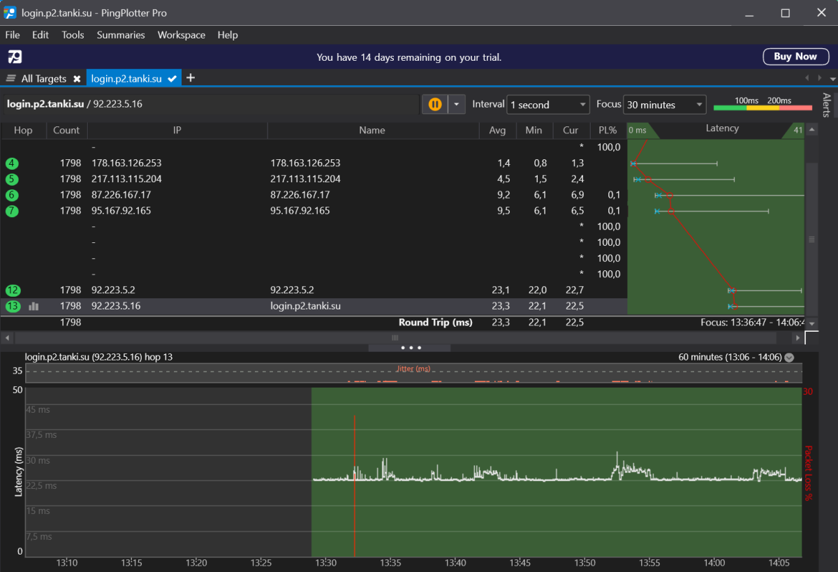Viewport: 838px width, 572px height.
Task: Click the hop 12 green circle
Action: coord(13,291)
